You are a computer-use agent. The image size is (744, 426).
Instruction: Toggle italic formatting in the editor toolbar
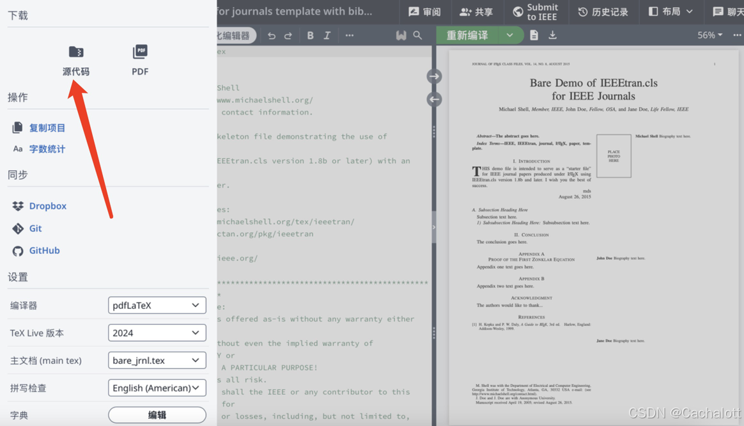pyautogui.click(x=328, y=35)
